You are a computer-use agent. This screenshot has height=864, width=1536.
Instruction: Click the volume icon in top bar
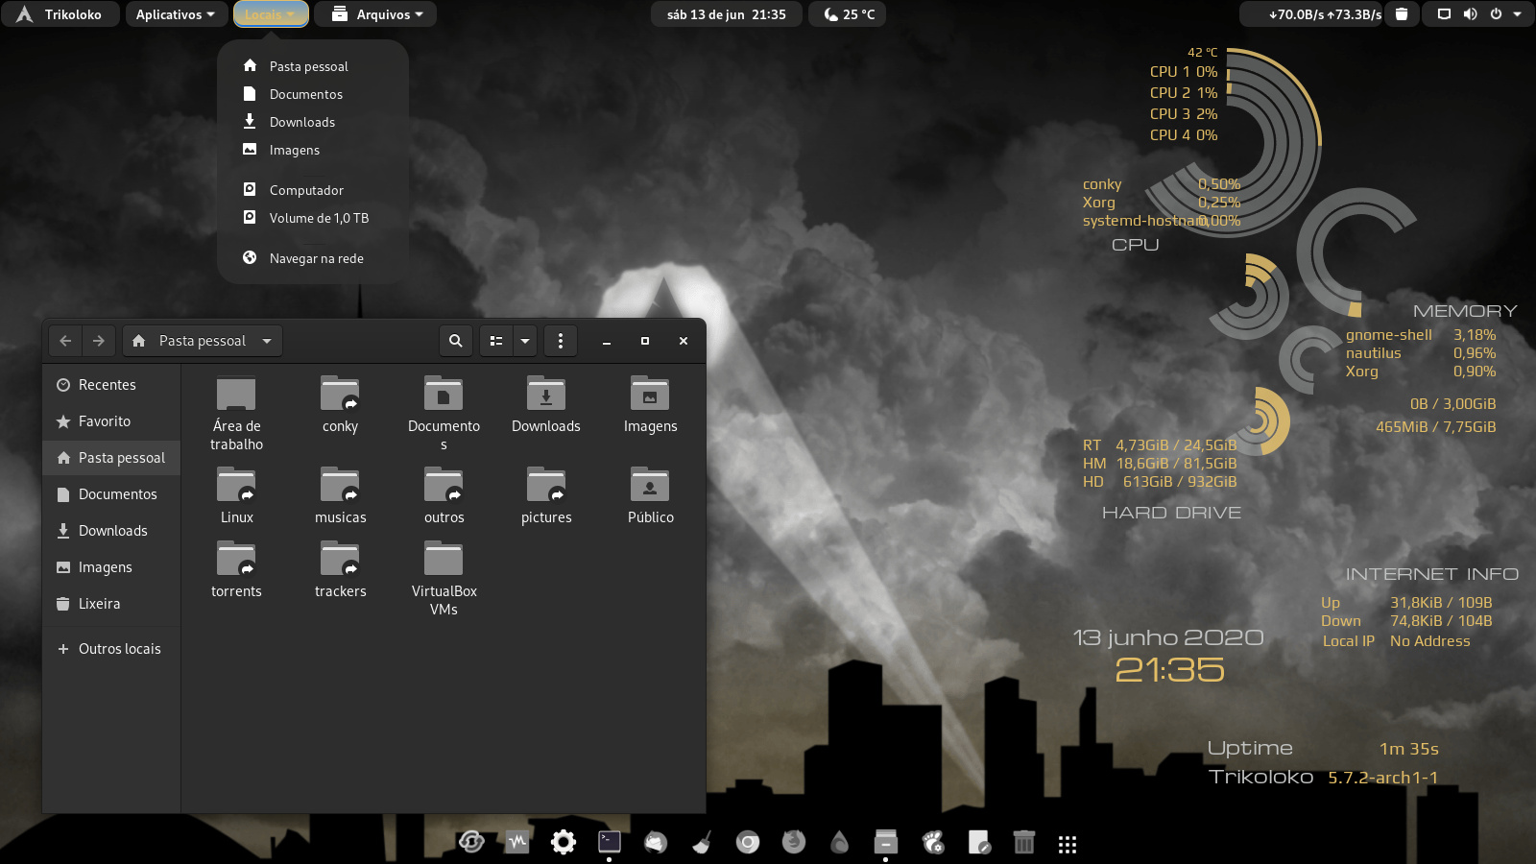[1470, 14]
